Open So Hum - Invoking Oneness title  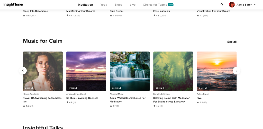(x=82, y=98)
